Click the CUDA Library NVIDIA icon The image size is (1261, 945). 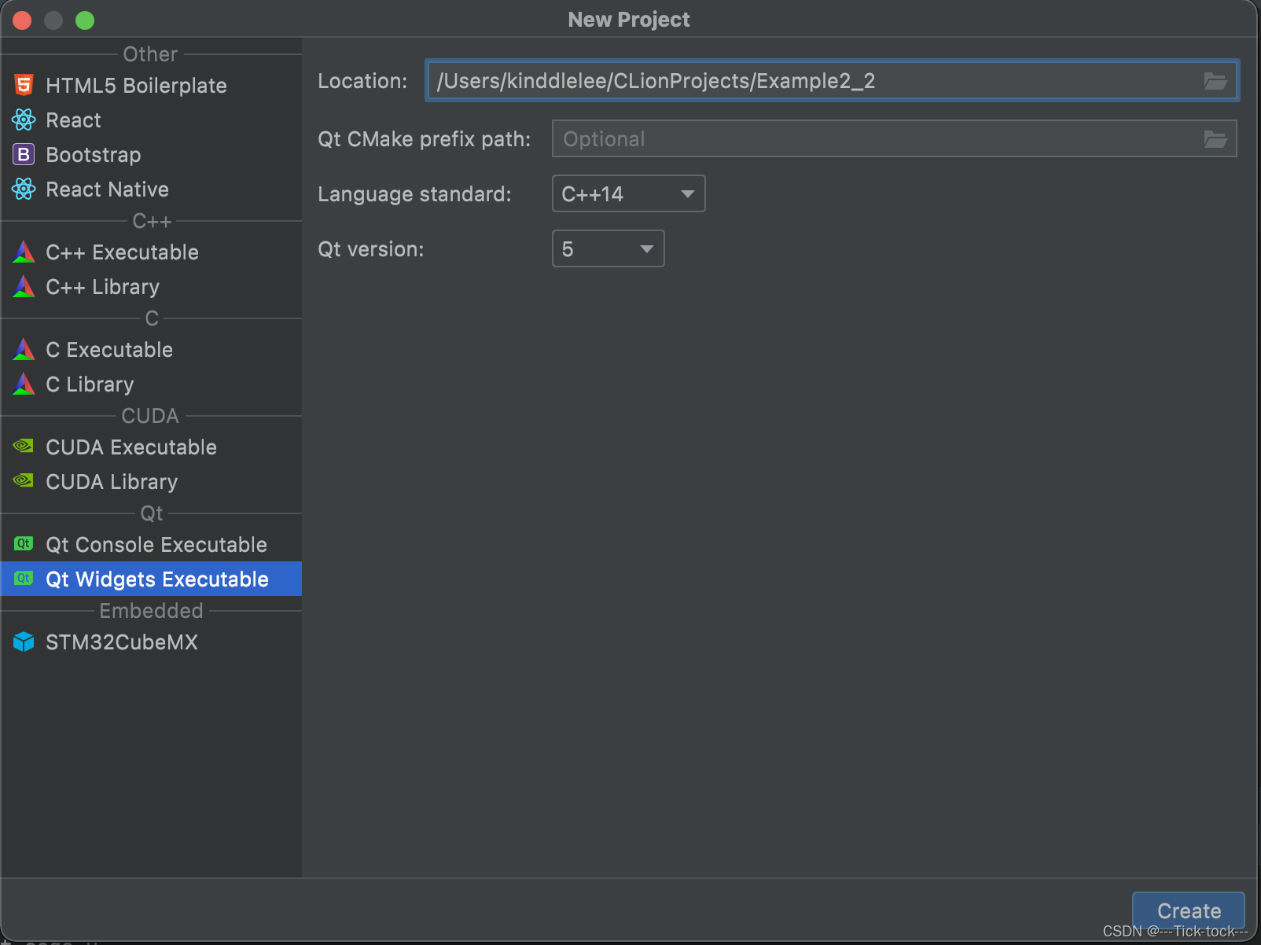24,480
